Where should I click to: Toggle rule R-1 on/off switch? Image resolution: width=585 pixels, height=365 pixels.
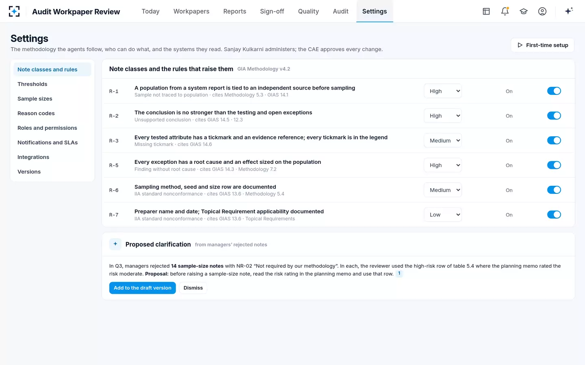(554, 91)
